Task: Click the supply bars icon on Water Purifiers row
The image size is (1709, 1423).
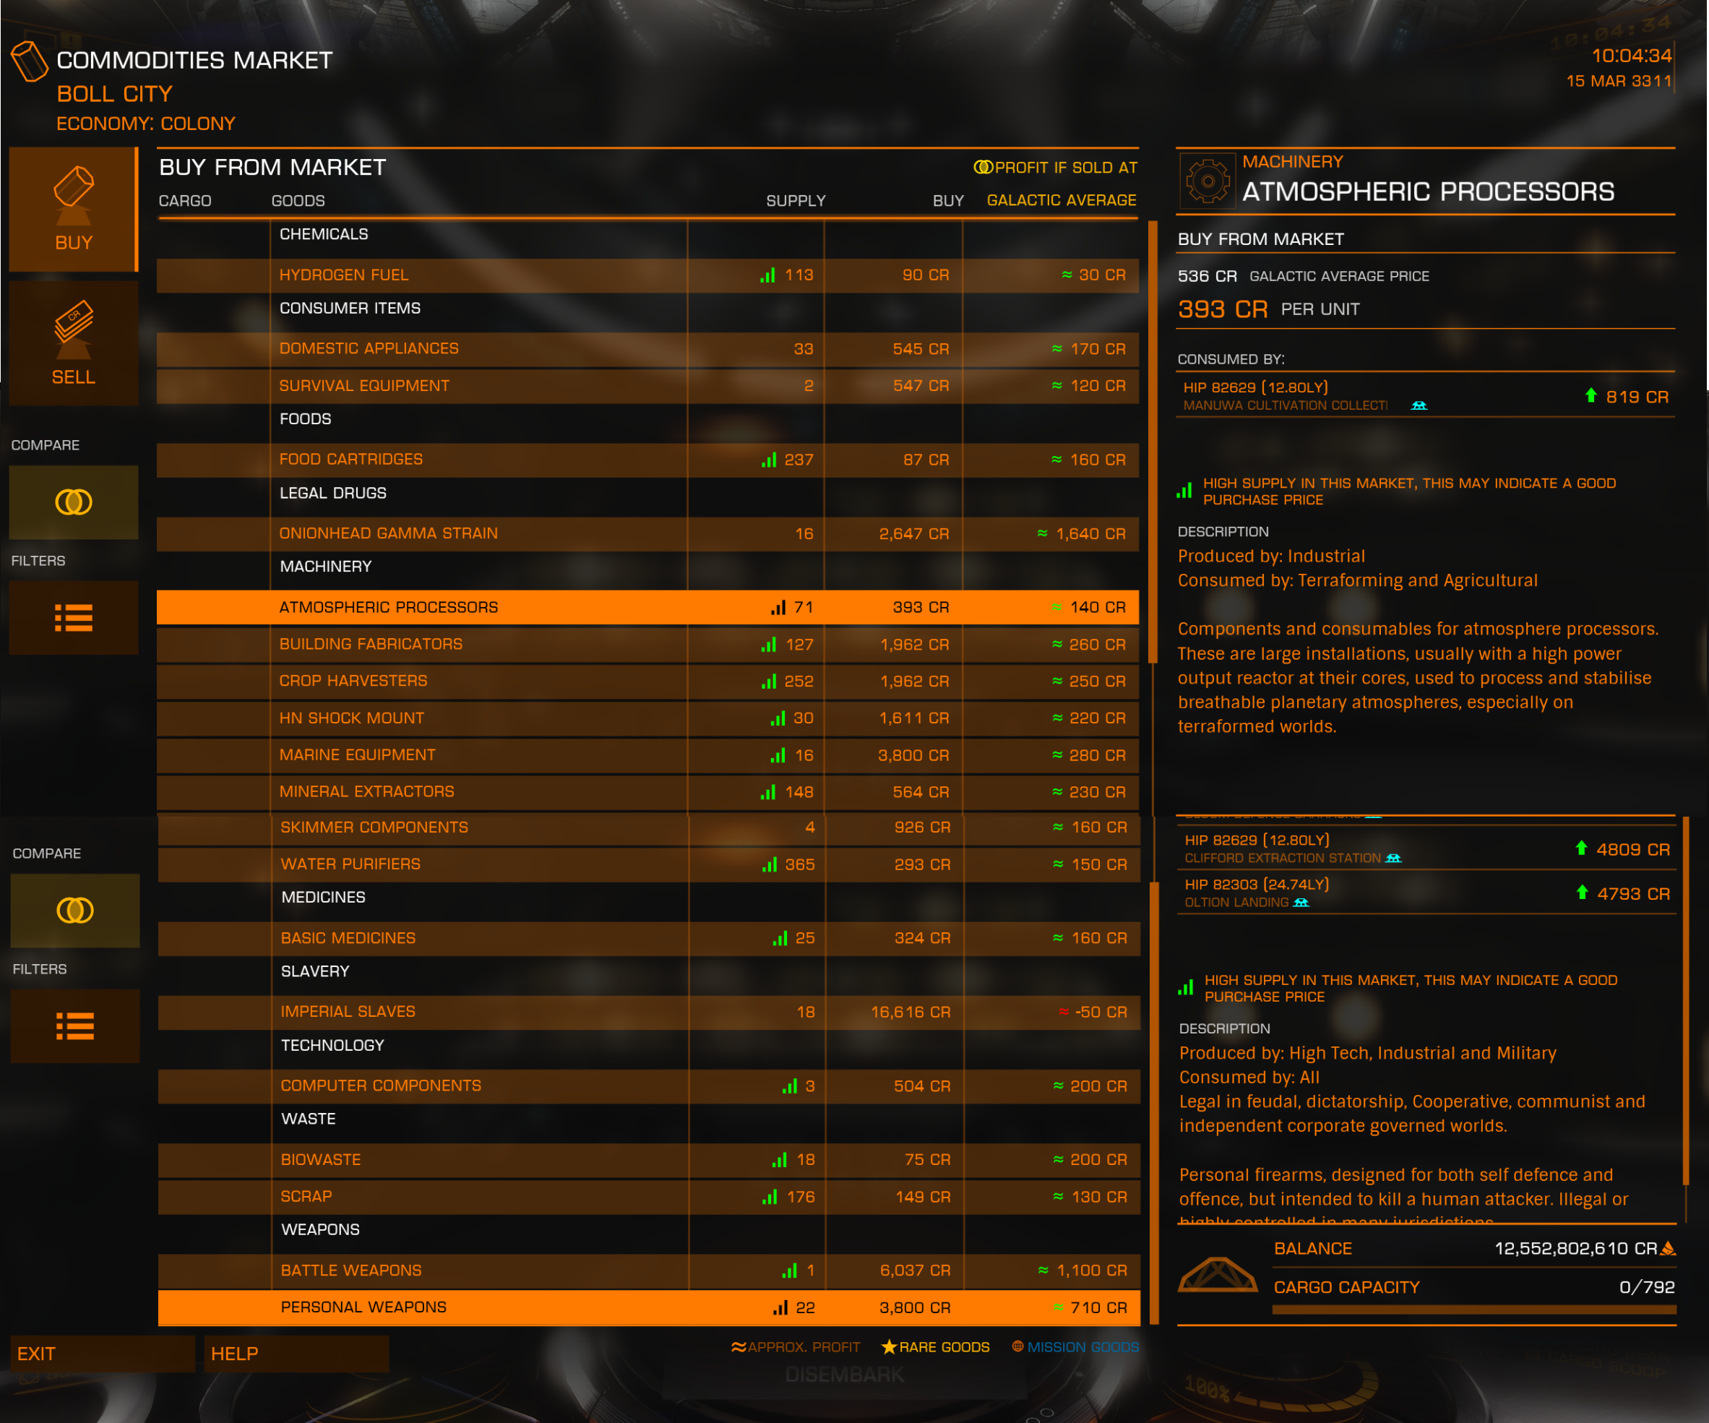Action: 769,864
